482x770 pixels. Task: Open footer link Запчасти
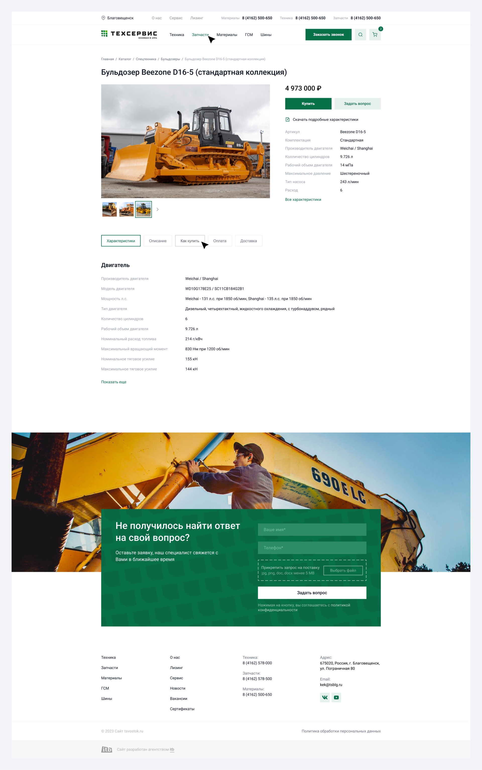click(110, 668)
